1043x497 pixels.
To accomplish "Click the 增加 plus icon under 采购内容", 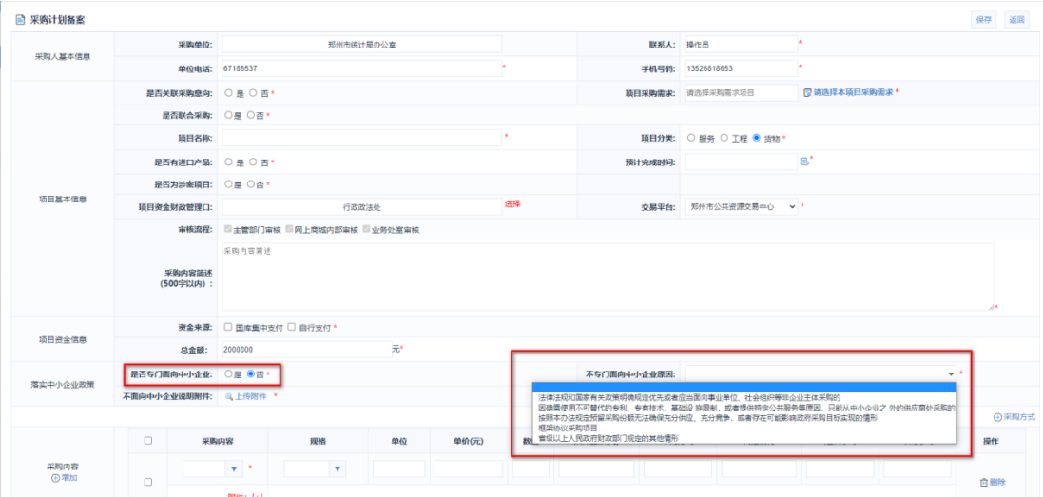I will (x=56, y=478).
